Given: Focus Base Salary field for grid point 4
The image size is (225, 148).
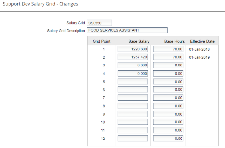Looking at the screenshot, I should click(133, 74).
